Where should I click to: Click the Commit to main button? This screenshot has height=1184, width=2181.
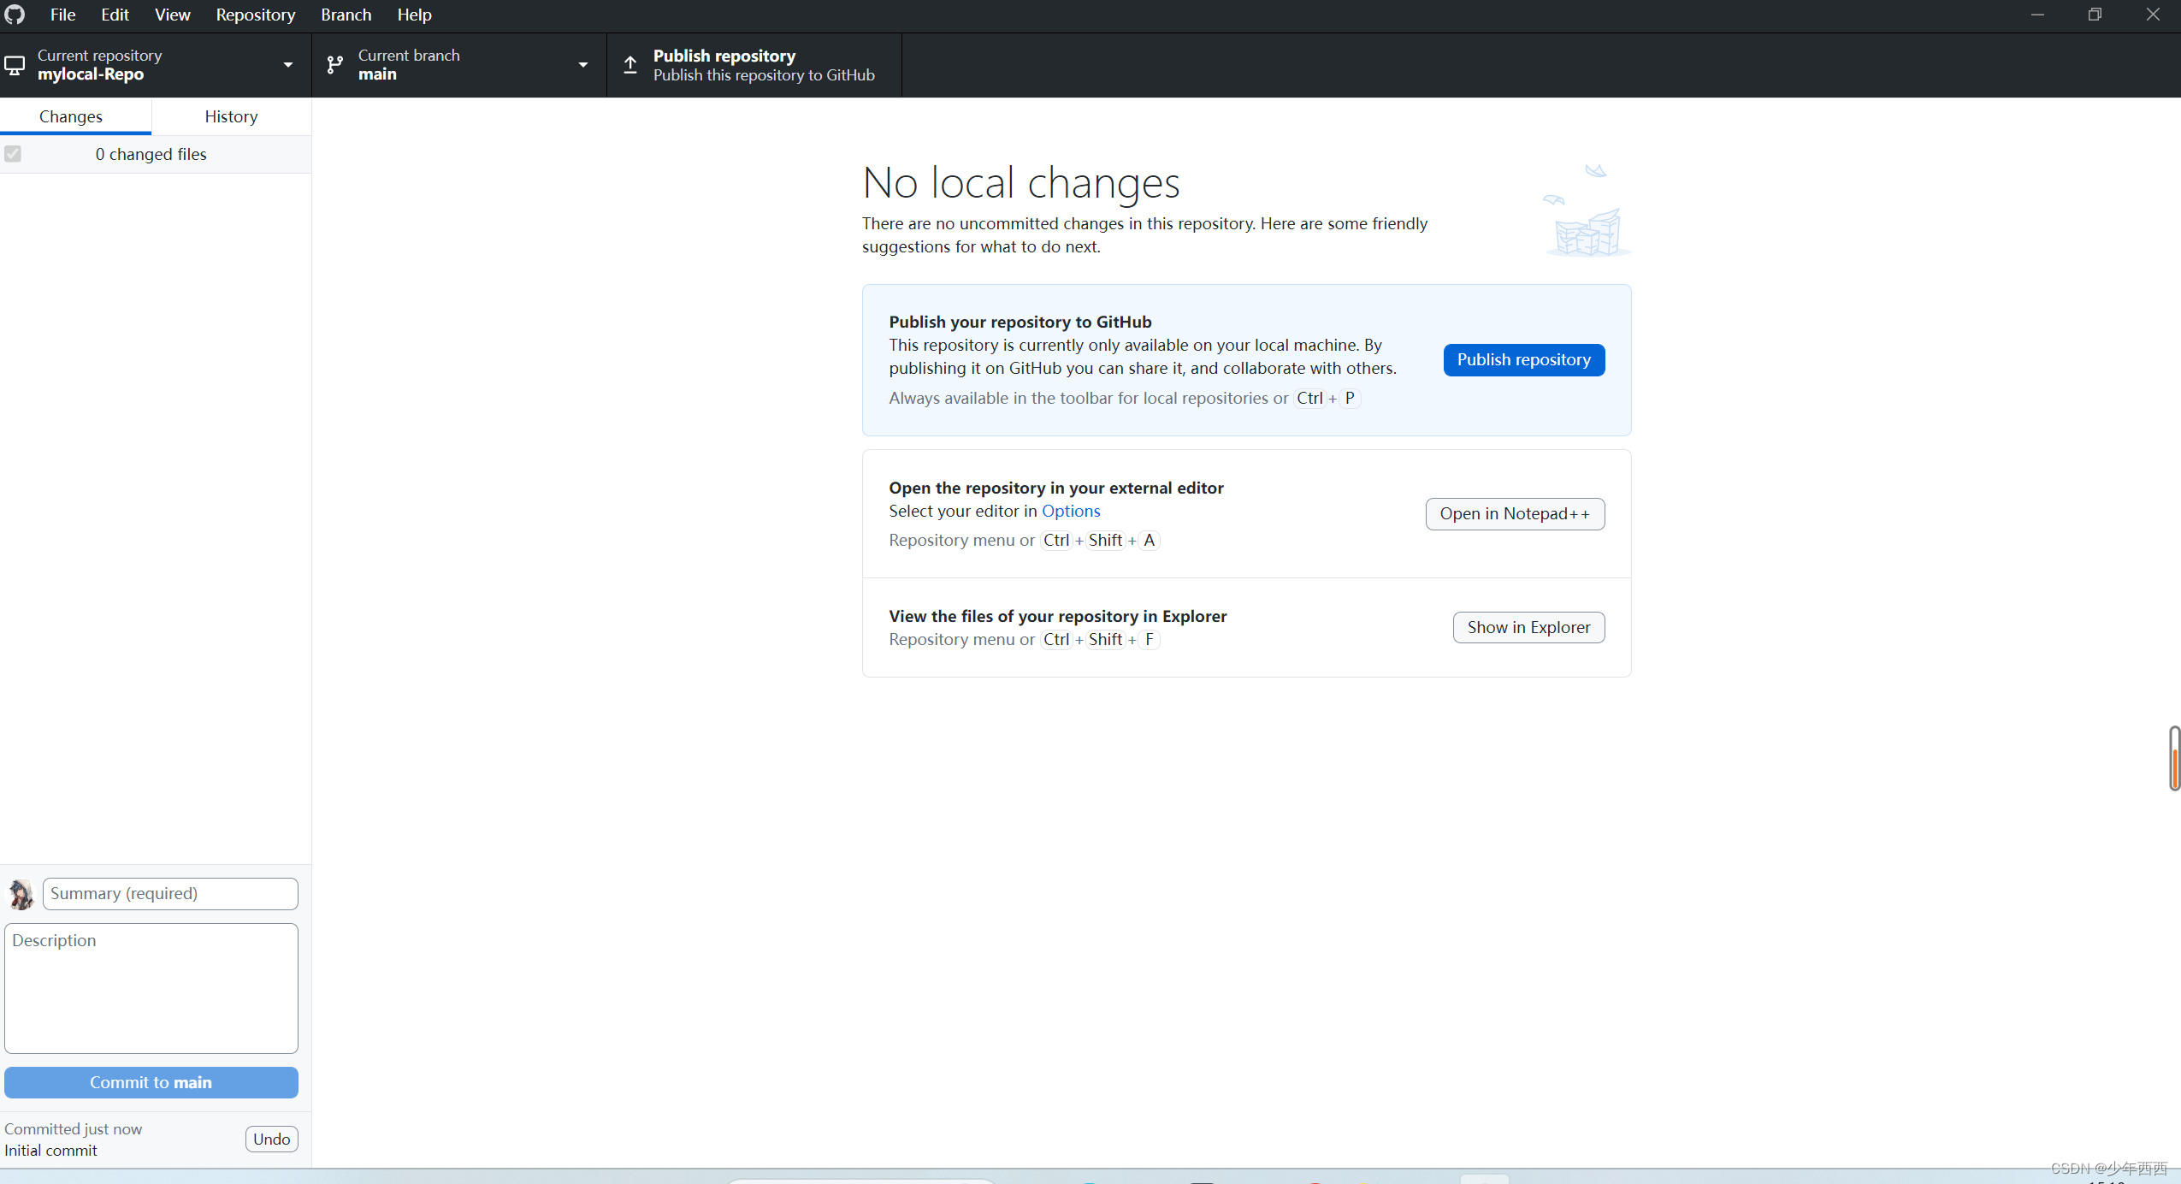point(151,1082)
